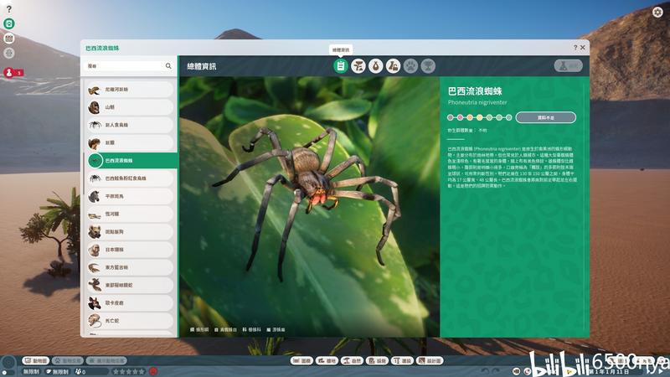This screenshot has width=670, height=377.
Task: Select 東部棕蛇 snake entry in list
Action: 130,285
